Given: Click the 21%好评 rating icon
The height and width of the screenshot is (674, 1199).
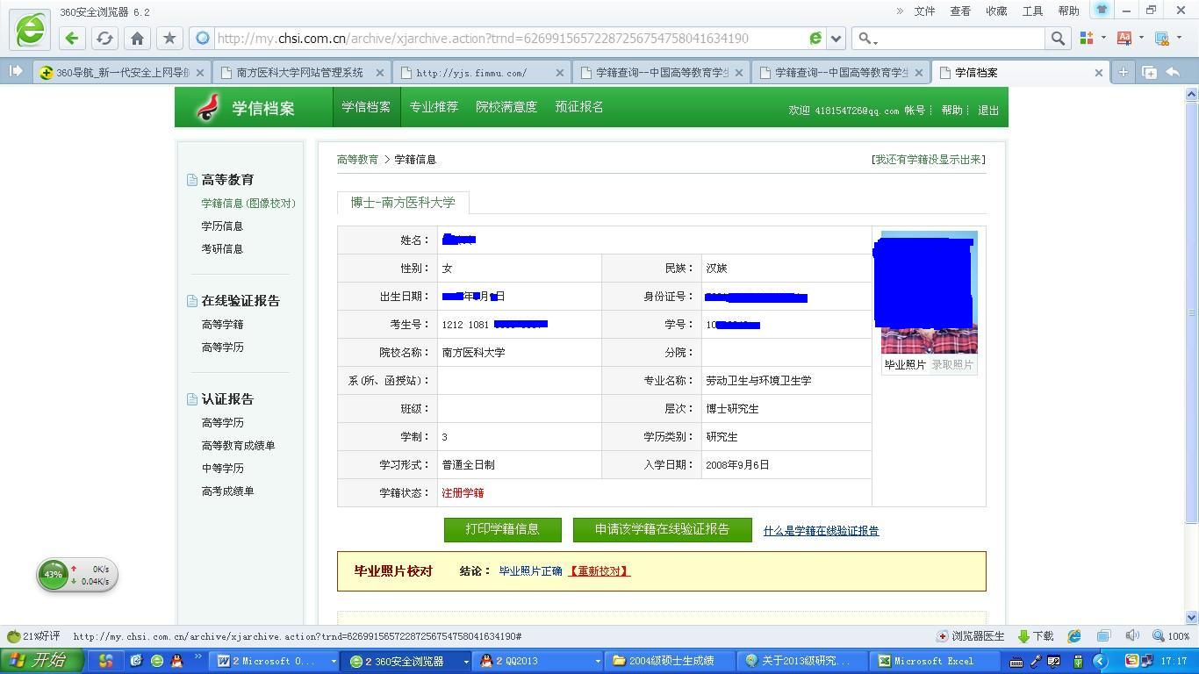Looking at the screenshot, I should tap(33, 636).
